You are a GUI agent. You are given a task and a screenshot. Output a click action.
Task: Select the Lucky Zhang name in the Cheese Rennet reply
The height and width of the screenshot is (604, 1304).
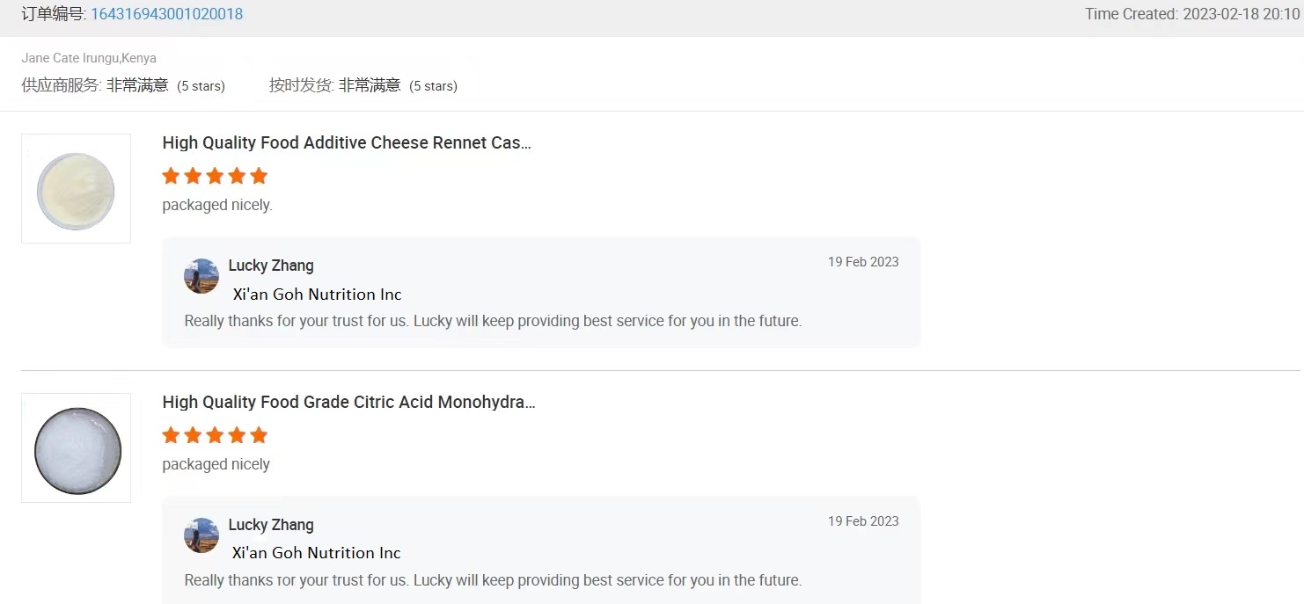point(271,266)
